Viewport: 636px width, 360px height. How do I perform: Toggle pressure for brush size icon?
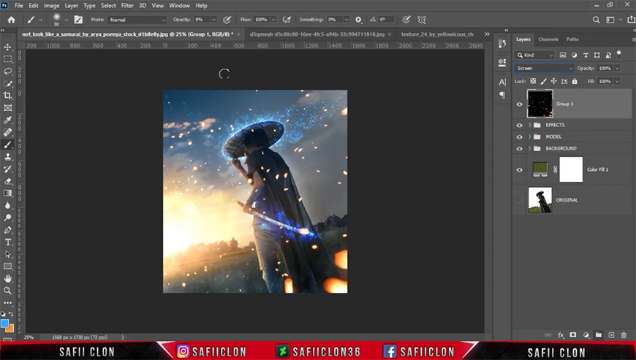(406, 20)
